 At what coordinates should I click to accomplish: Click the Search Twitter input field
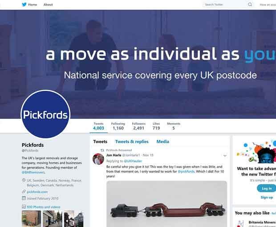[x=225, y=4]
